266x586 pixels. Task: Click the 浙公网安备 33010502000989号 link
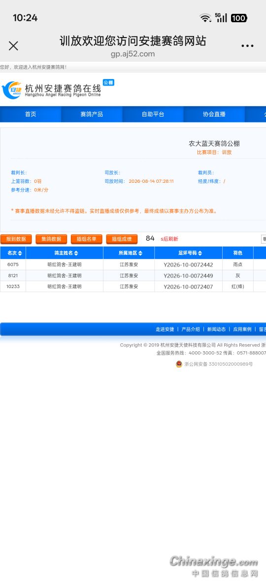tap(219, 364)
